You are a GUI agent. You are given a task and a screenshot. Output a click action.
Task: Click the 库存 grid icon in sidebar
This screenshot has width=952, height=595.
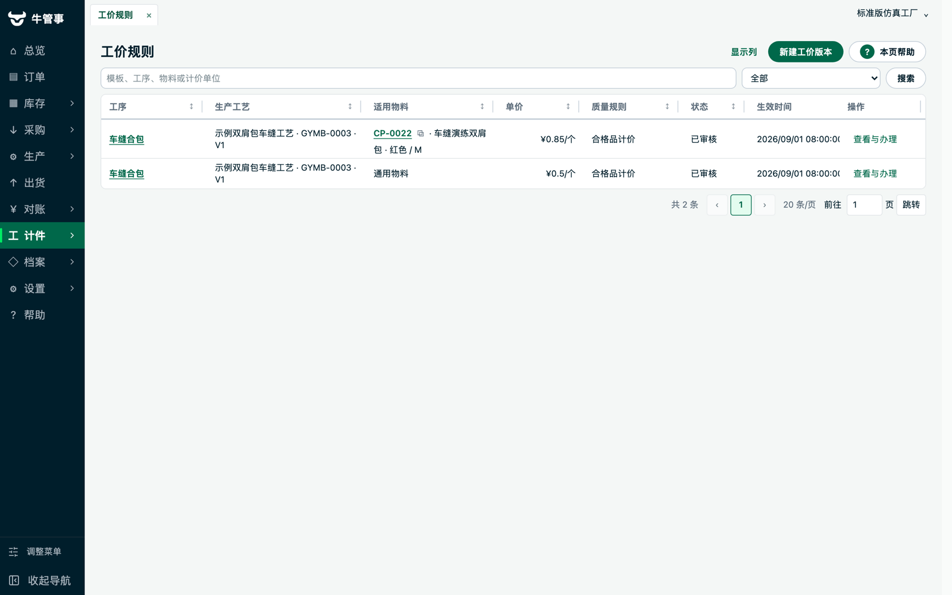(x=13, y=104)
